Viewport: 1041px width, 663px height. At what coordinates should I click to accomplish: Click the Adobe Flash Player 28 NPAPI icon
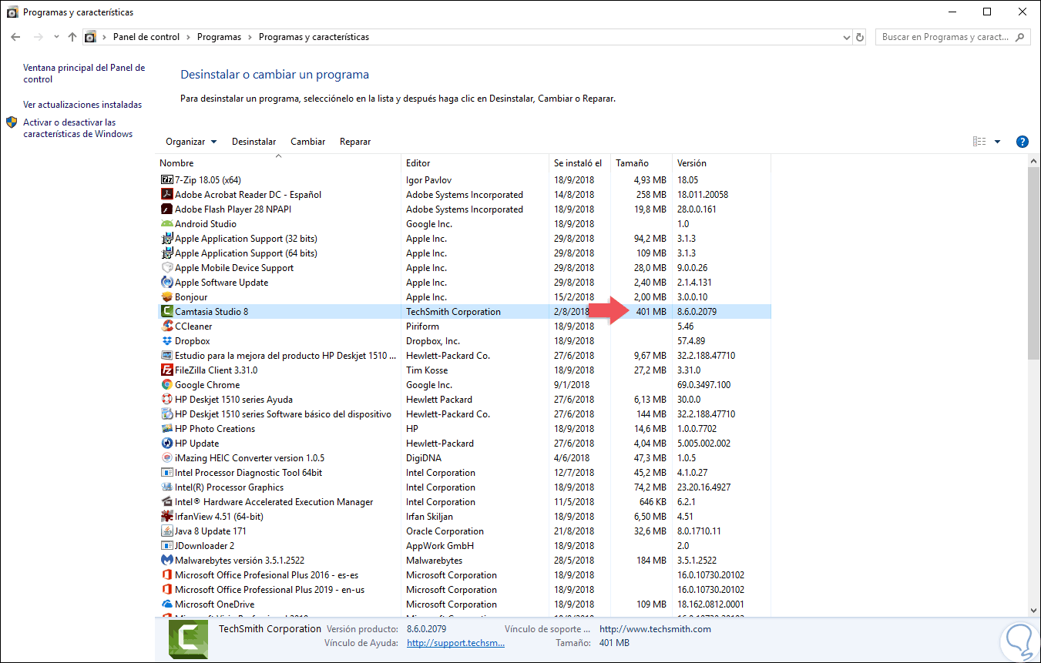pyautogui.click(x=166, y=209)
